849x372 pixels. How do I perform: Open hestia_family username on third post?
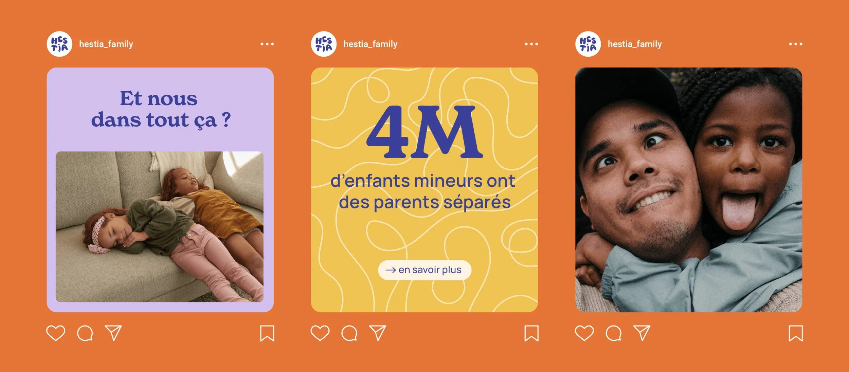(635, 44)
